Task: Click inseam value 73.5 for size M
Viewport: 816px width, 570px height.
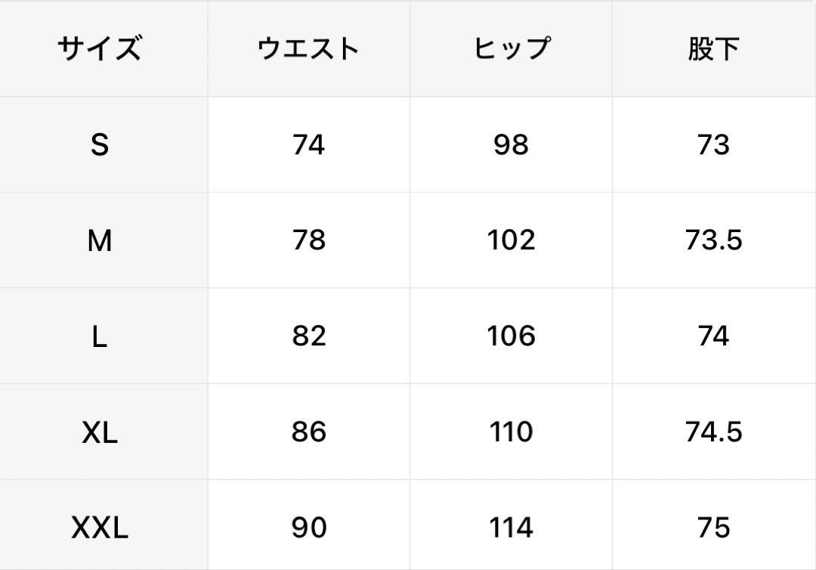Action: [713, 240]
